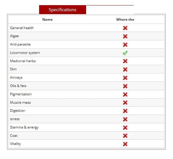Screen dimensions: 173x159
Task: Click the red cross in stress row
Action: (x=125, y=119)
